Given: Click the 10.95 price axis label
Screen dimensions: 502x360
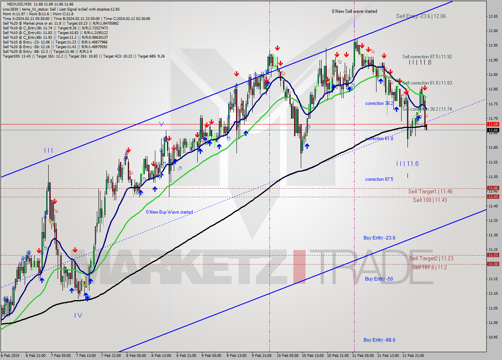Looking at the screenshot, I should click(493, 337).
